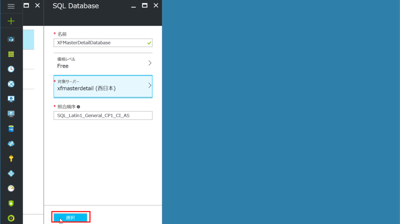Image resolution: width=400 pixels, height=224 pixels.
Task: Open the SQL databases sidebar icon
Action: (x=11, y=129)
